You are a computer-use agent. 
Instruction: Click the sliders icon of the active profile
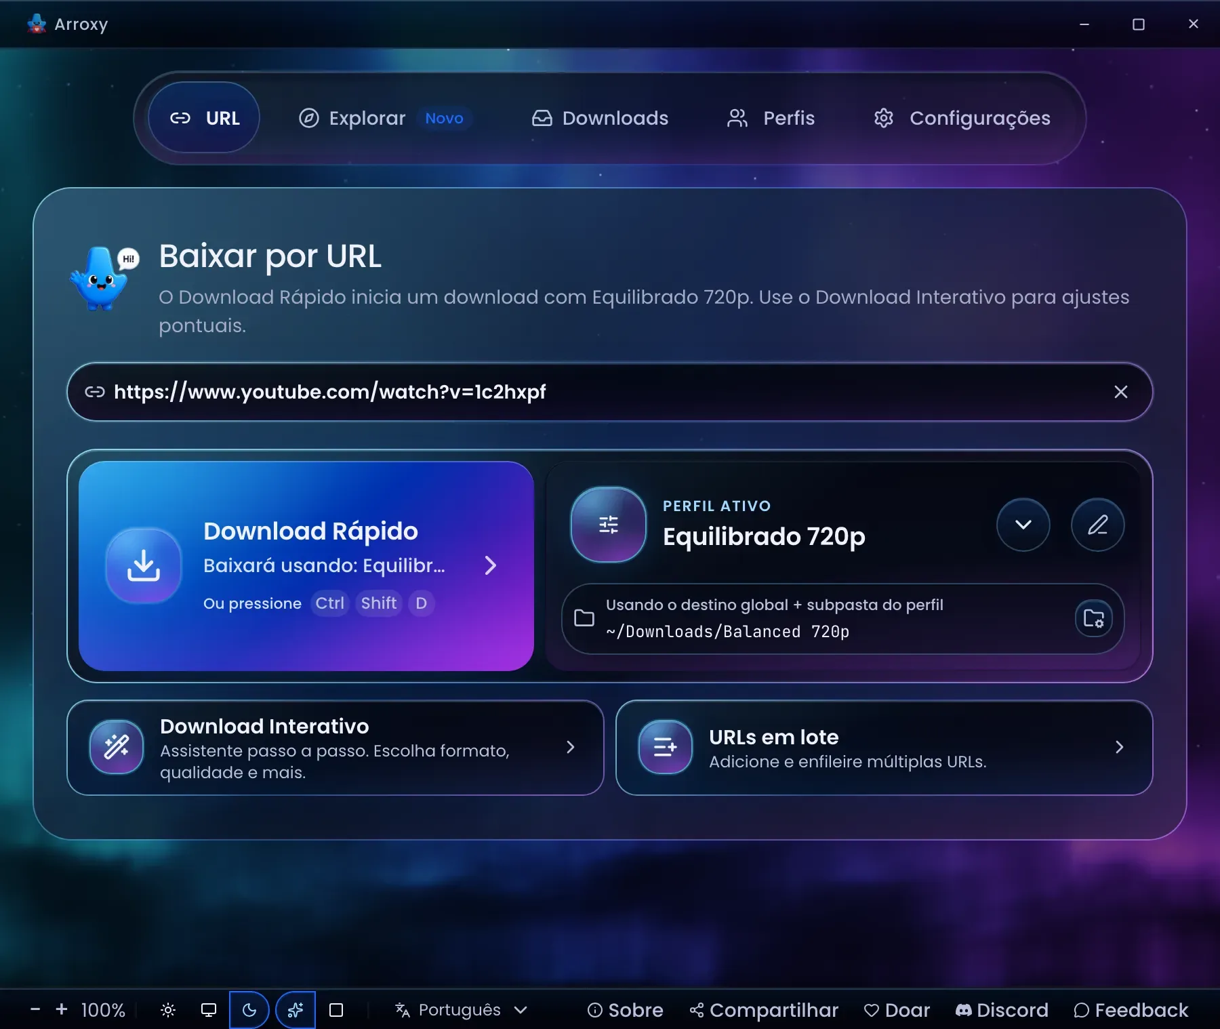coord(609,524)
